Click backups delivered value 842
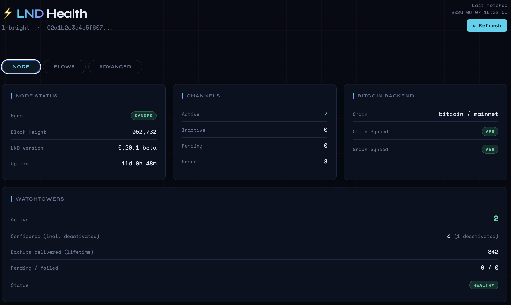This screenshot has height=305, width=511. click(493, 252)
